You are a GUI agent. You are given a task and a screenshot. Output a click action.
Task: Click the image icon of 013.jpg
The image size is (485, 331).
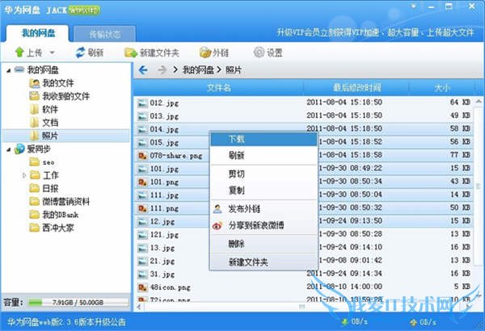(x=142, y=116)
